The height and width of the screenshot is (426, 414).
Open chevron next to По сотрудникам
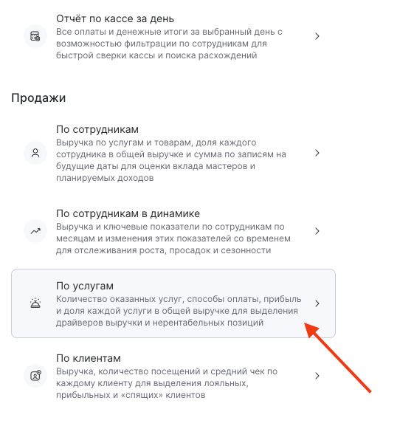pos(317,153)
